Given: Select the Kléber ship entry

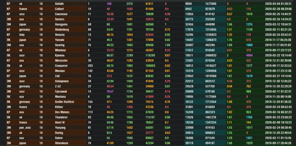Looking at the screenshot, I should pos(59,107).
